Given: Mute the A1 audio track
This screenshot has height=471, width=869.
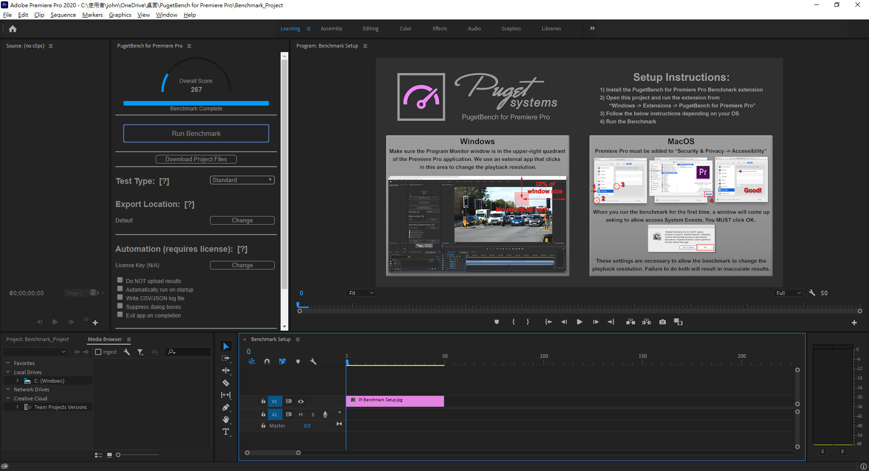Looking at the screenshot, I should coord(301,414).
